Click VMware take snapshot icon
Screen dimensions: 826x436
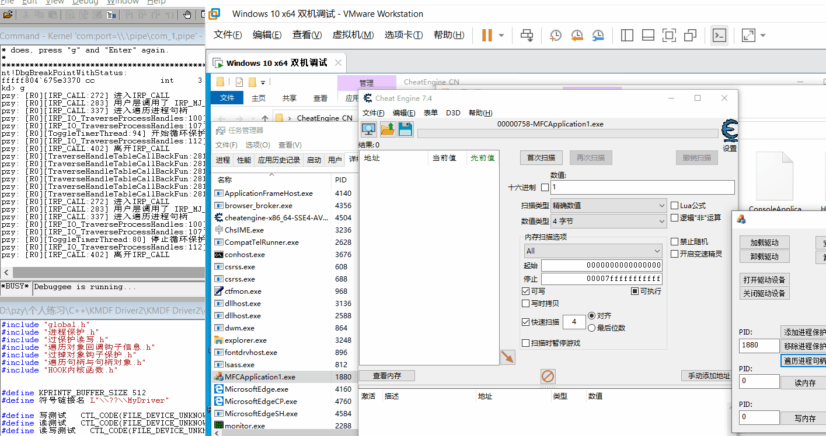pyautogui.click(x=556, y=36)
